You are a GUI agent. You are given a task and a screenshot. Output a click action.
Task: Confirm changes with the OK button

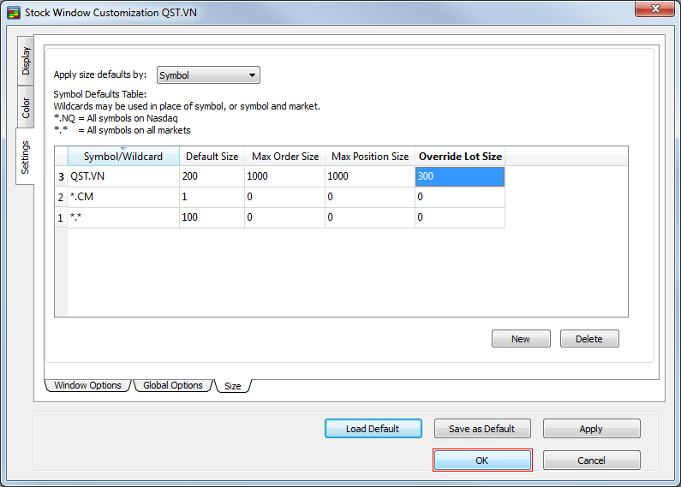(x=482, y=460)
